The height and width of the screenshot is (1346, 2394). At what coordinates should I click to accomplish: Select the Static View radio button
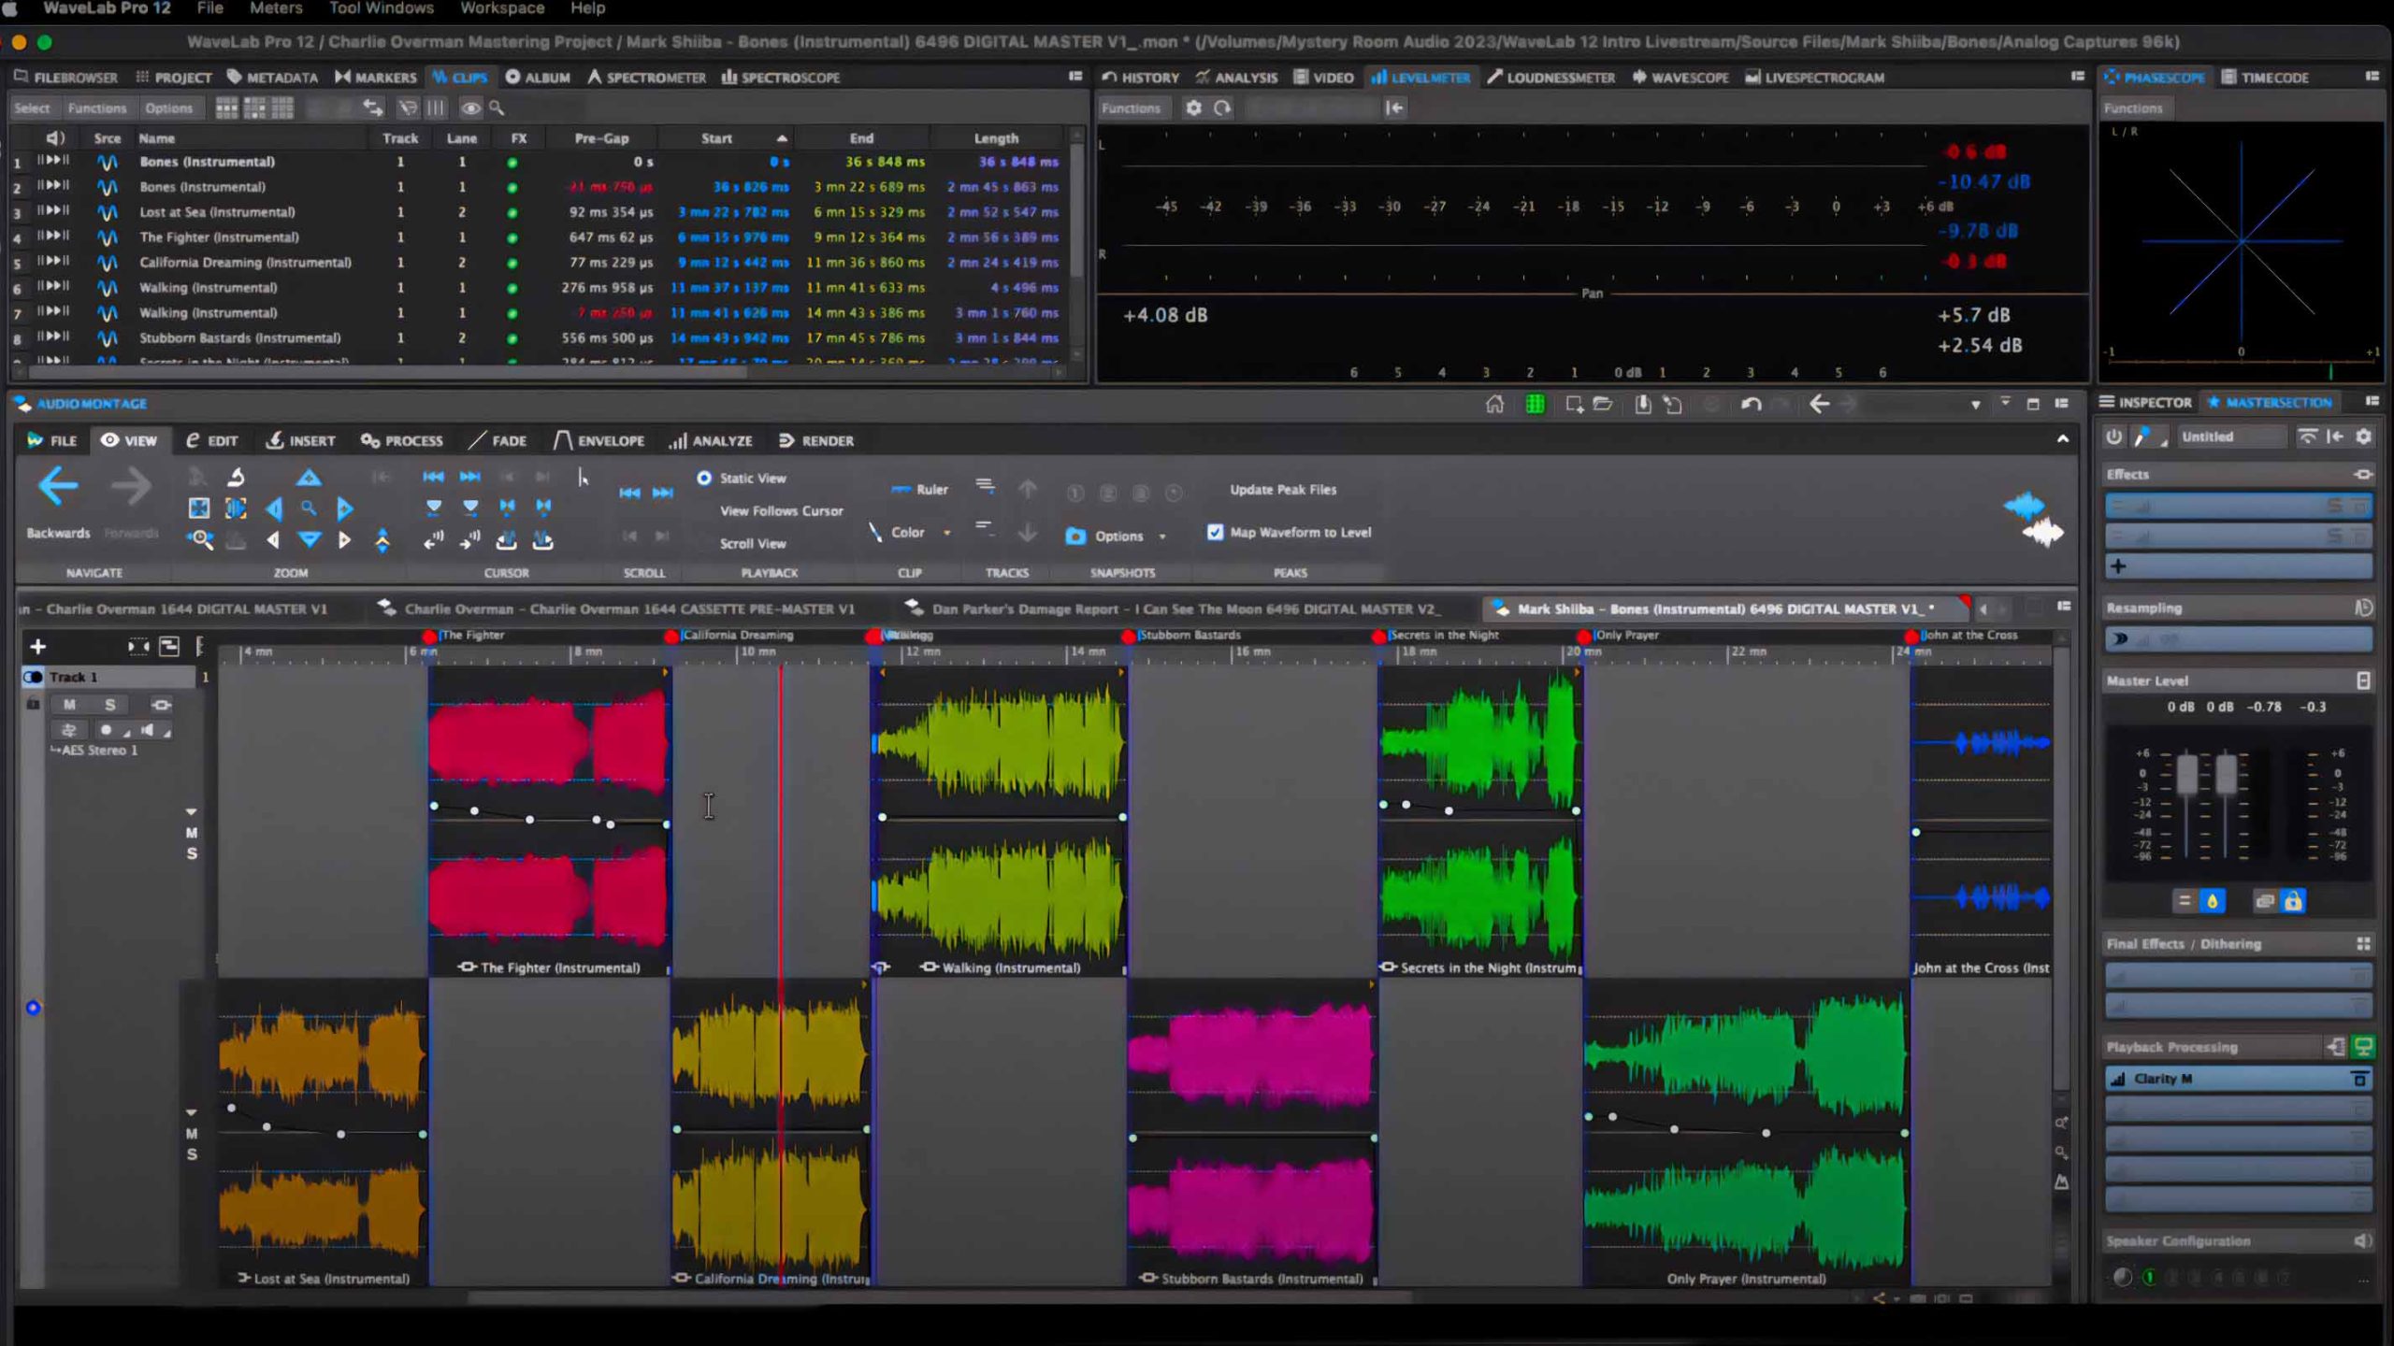(x=704, y=478)
